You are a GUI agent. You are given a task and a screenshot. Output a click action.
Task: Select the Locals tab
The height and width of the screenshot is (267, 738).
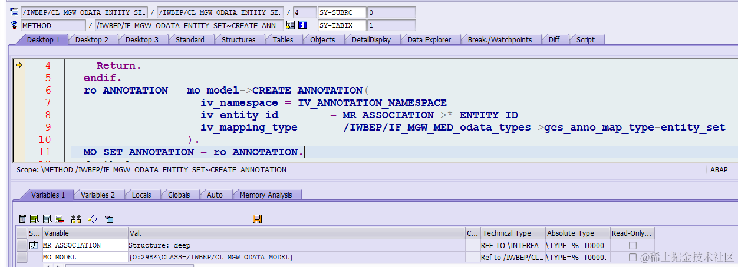[141, 195]
